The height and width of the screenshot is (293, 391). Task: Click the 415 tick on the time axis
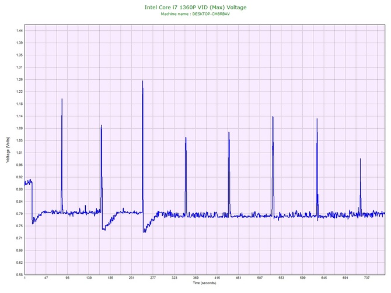tap(217, 278)
